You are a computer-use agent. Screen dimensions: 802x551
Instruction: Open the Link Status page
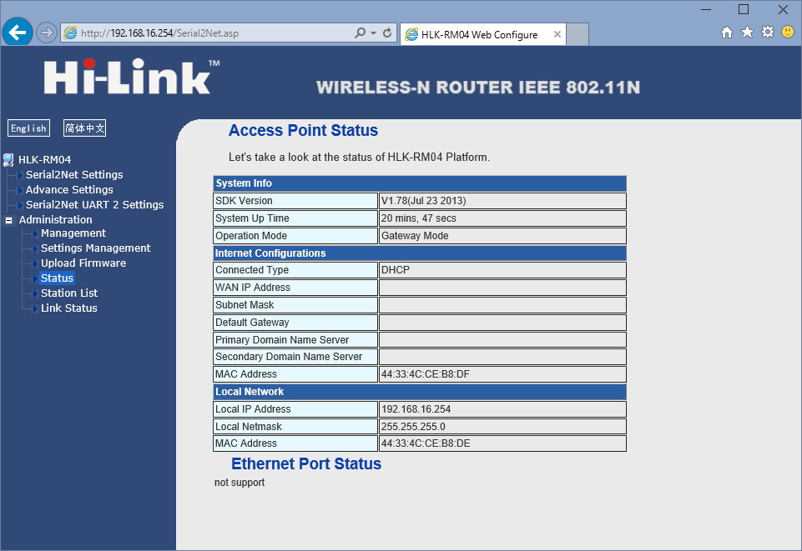[x=69, y=308]
